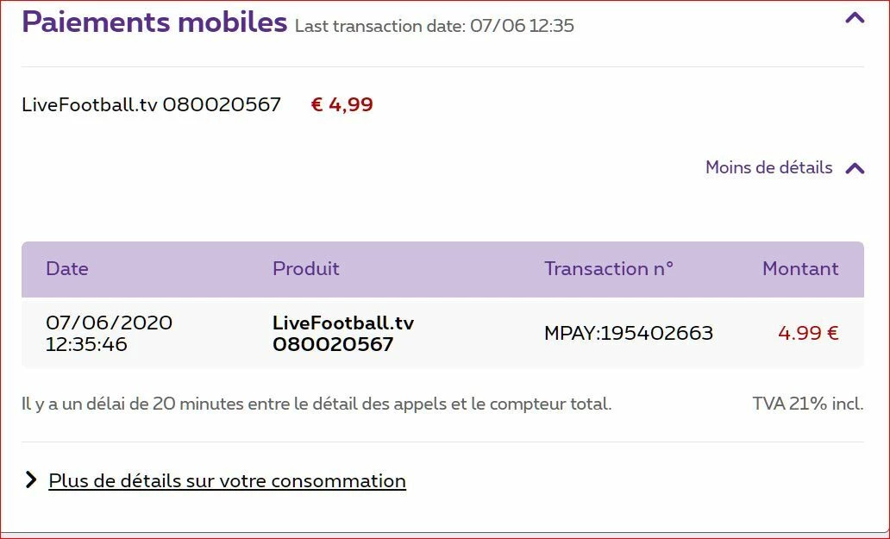Click the 12:35:46 time in the table row

[x=86, y=344]
